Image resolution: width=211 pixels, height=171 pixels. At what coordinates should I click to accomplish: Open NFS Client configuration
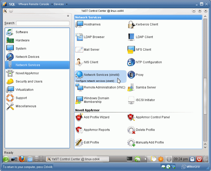(x=139, y=50)
